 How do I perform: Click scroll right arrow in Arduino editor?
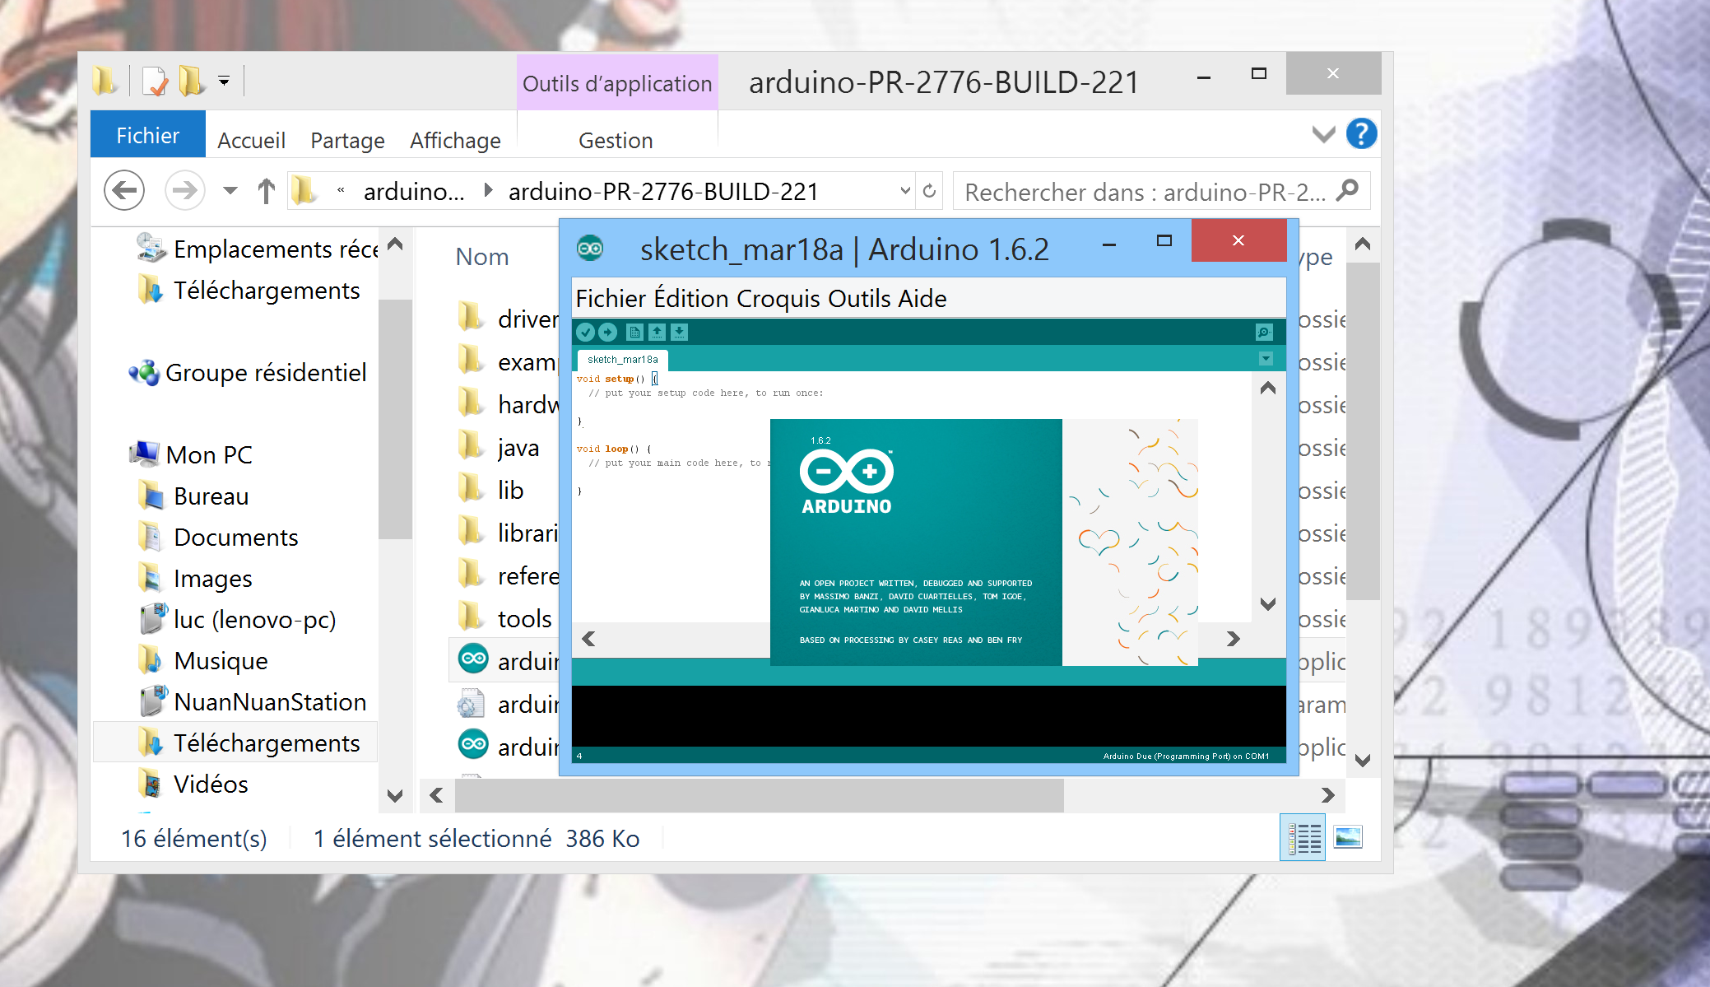pyautogui.click(x=1233, y=639)
